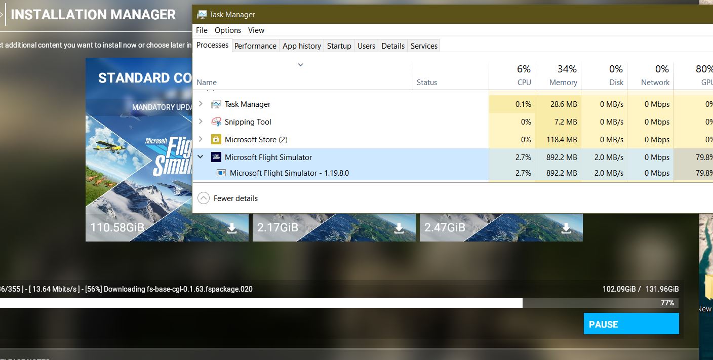This screenshot has width=713, height=360.
Task: Click download icon on 2.47GiB package
Action: pos(566,228)
